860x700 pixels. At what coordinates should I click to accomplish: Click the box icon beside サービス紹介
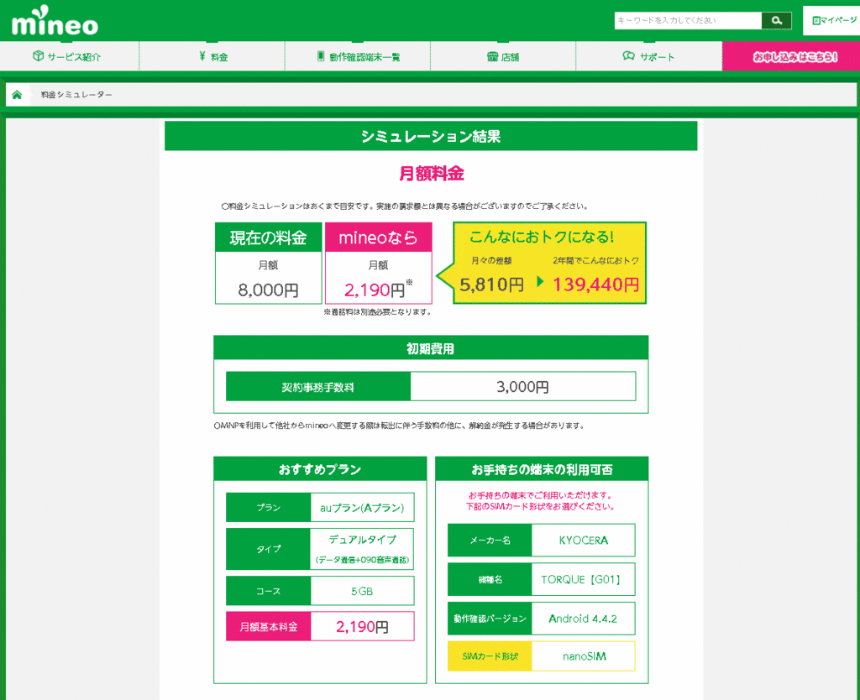(x=38, y=56)
